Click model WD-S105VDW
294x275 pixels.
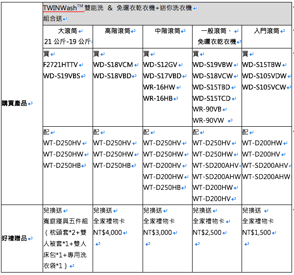point(264,76)
